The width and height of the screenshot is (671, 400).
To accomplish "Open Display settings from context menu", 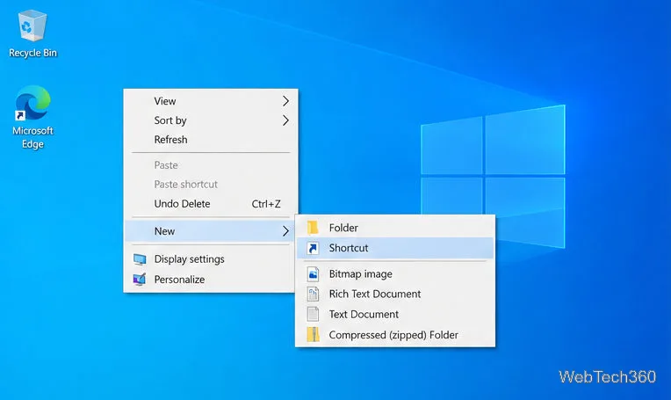I will click(211, 259).
